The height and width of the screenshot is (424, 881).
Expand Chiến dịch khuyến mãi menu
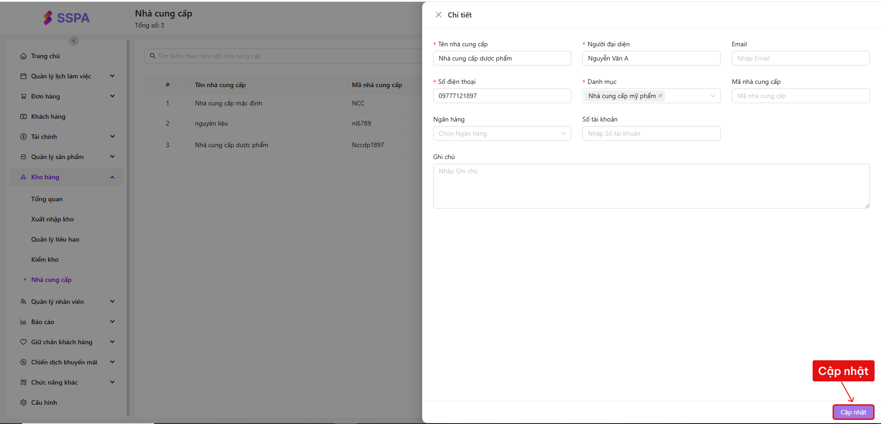pos(112,362)
